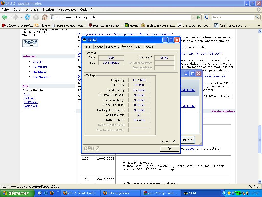Show more bookmarks chevron
Image resolution: width=262 pixels, height=197 pixels.
pyautogui.click(x=258, y=25)
